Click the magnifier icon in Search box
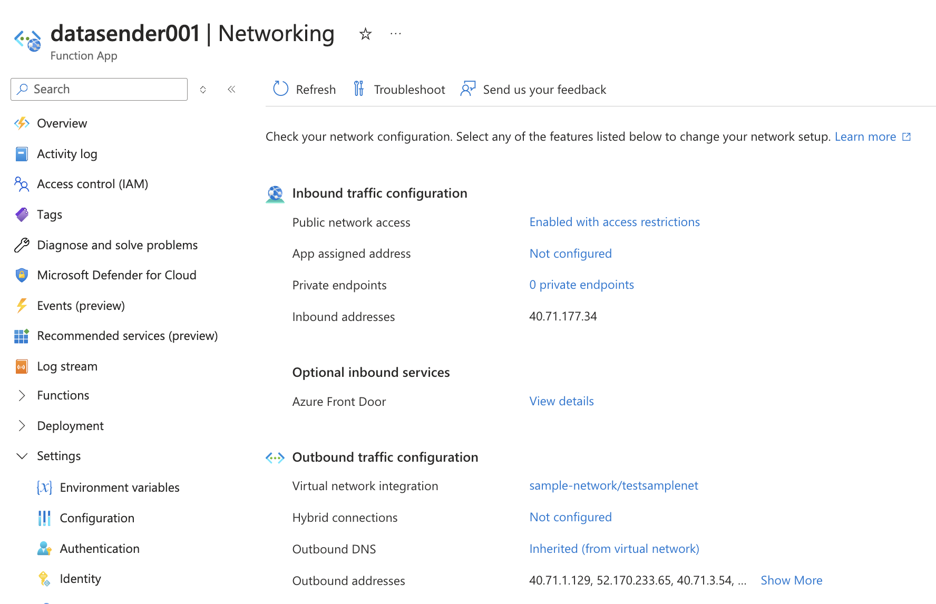The width and height of the screenshot is (936, 604). [22, 89]
